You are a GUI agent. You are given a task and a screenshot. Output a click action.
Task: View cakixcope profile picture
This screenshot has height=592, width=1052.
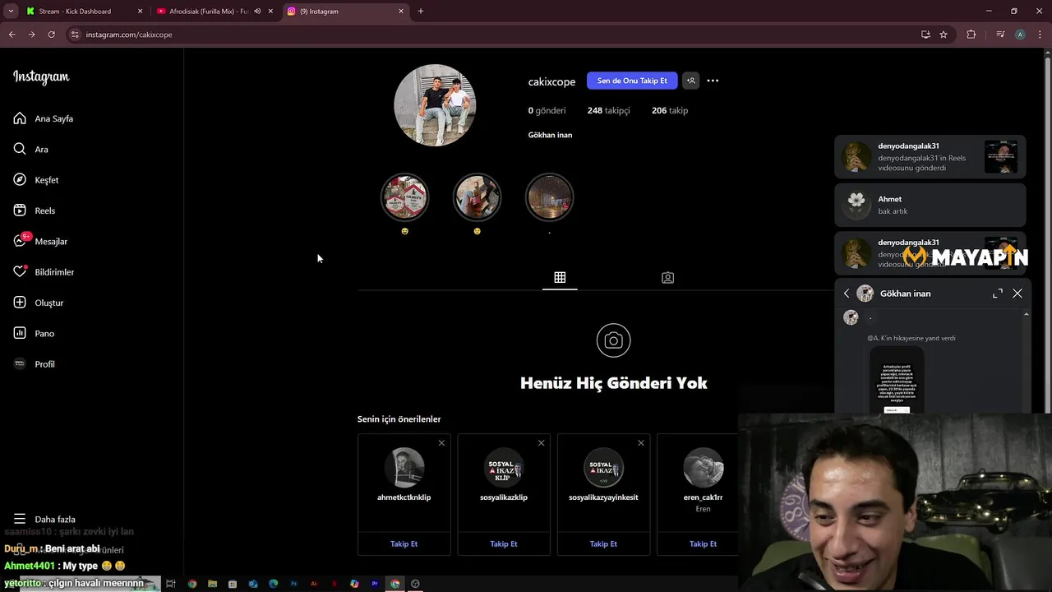[435, 105]
